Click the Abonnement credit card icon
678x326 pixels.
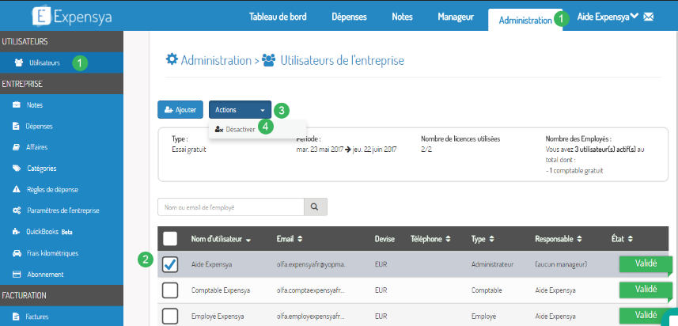pos(17,274)
